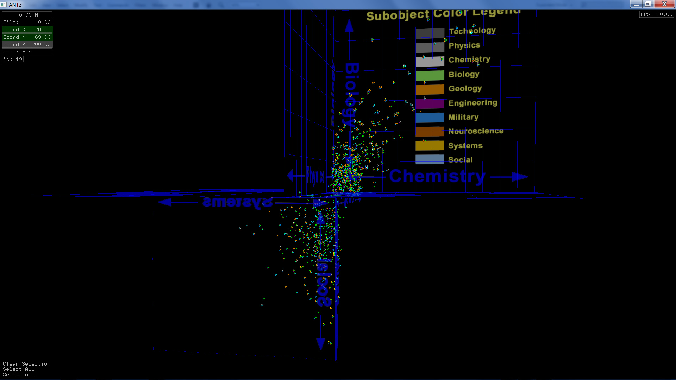The height and width of the screenshot is (380, 676).
Task: Click the large Chemistry axis label
Action: point(437,176)
